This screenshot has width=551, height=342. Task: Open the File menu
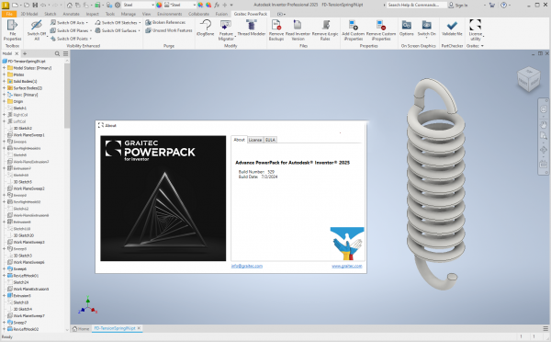coord(9,14)
